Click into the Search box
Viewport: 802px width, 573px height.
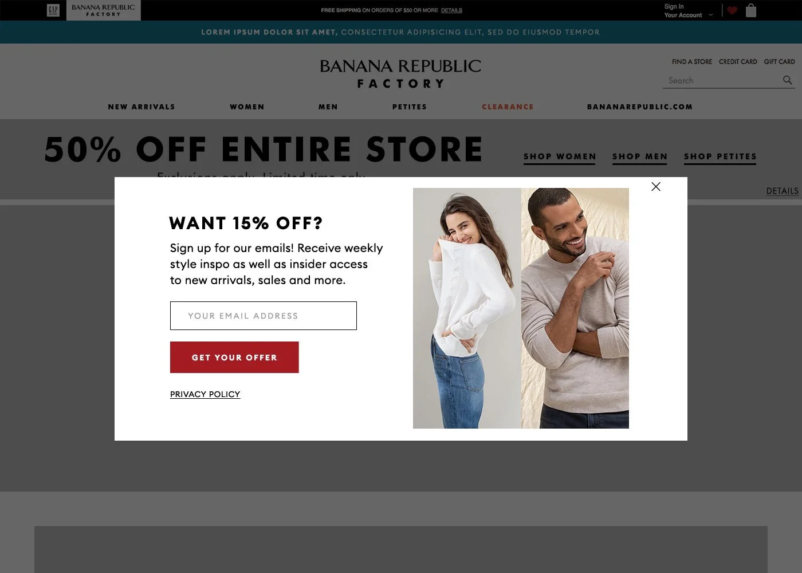click(x=722, y=81)
